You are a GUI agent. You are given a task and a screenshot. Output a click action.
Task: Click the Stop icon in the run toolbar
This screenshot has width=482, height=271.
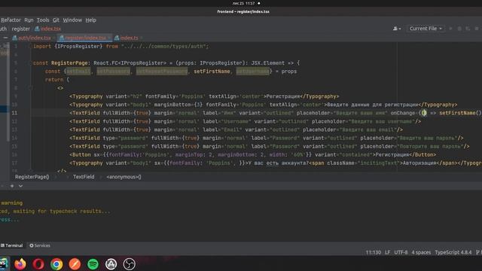click(477, 29)
